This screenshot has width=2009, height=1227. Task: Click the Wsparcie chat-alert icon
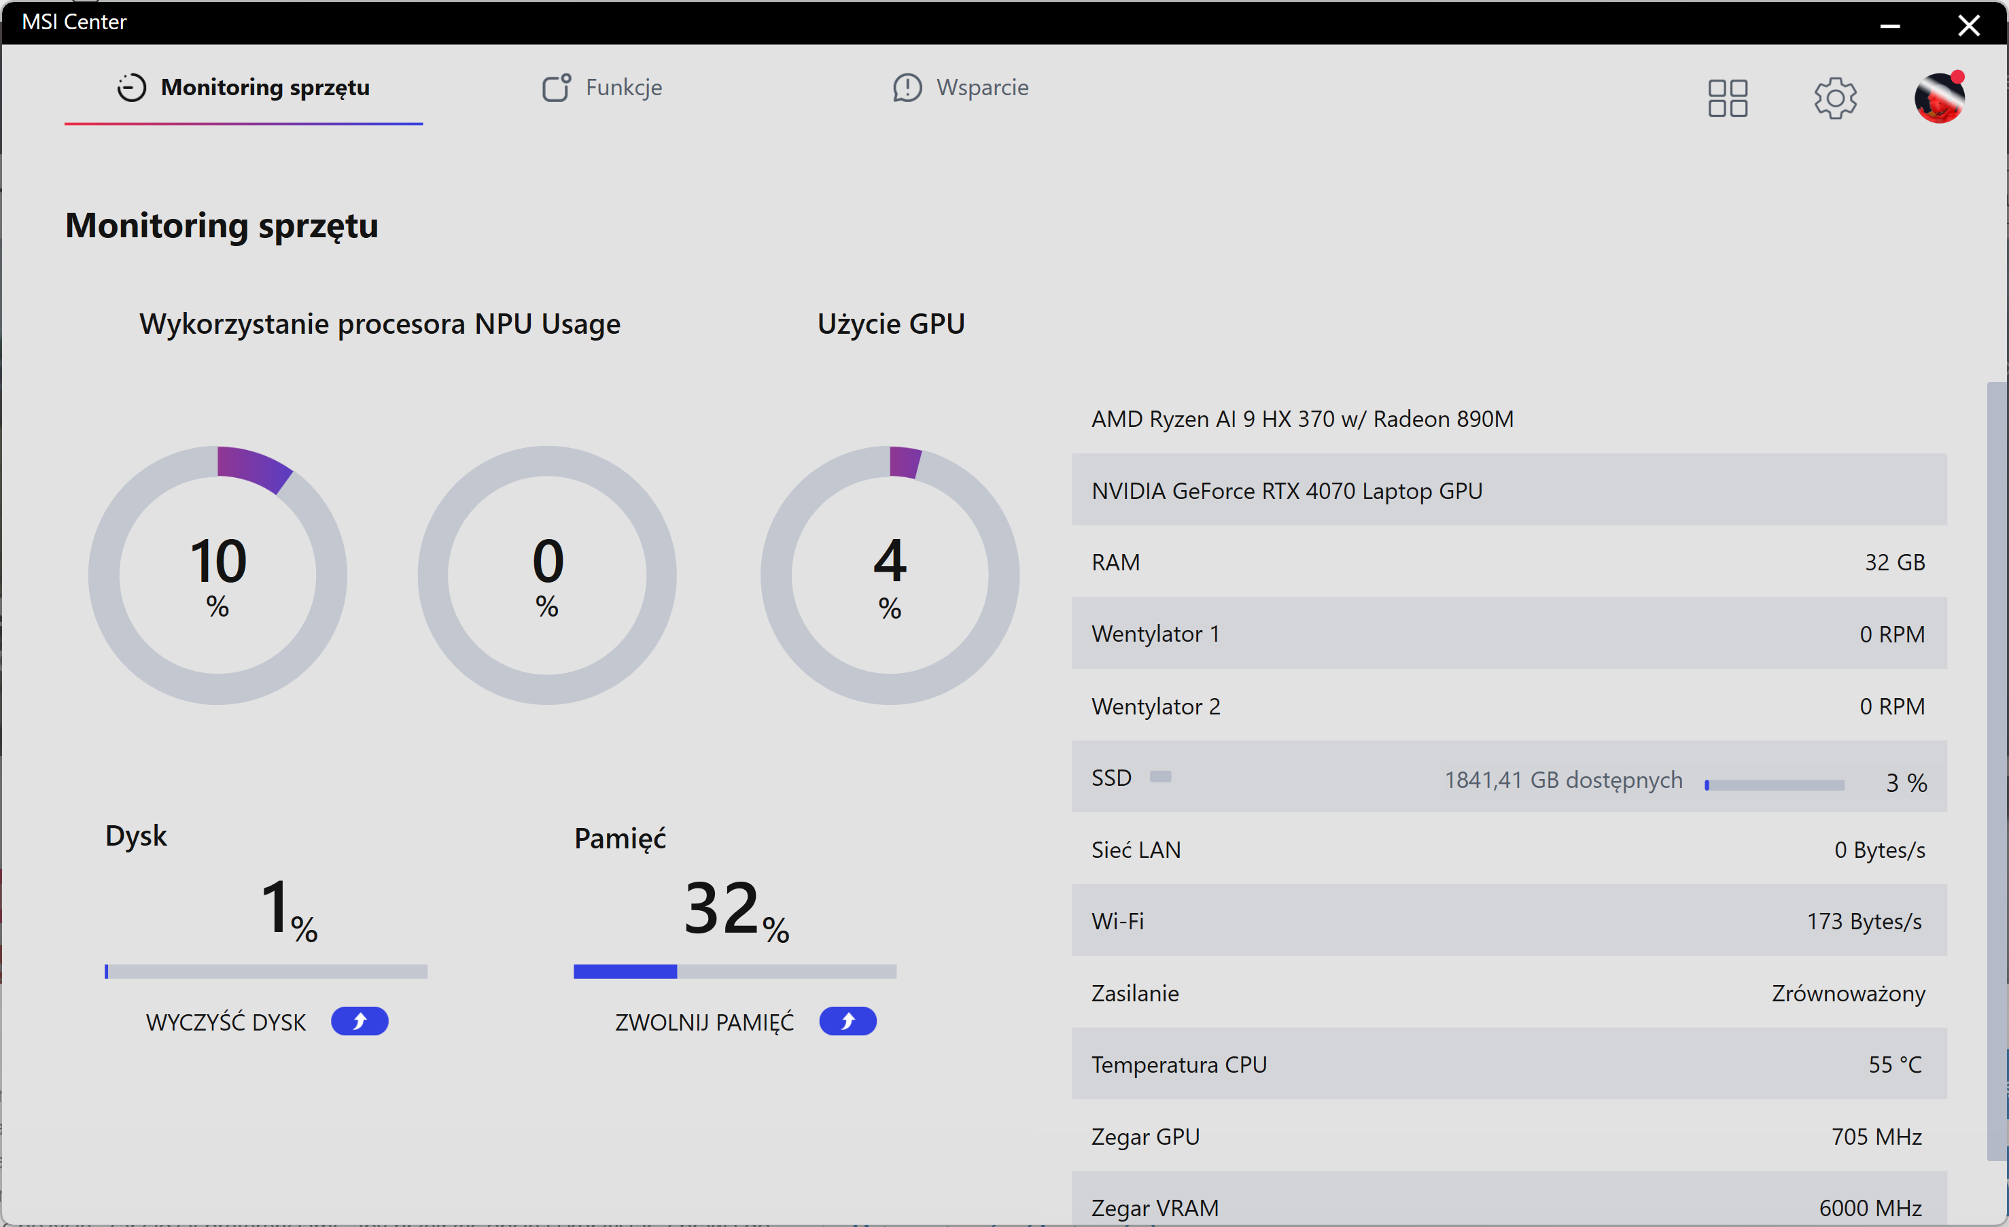pyautogui.click(x=907, y=88)
